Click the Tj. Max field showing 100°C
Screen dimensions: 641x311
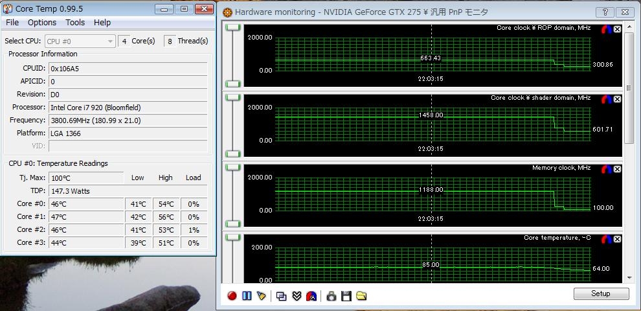[x=86, y=178]
